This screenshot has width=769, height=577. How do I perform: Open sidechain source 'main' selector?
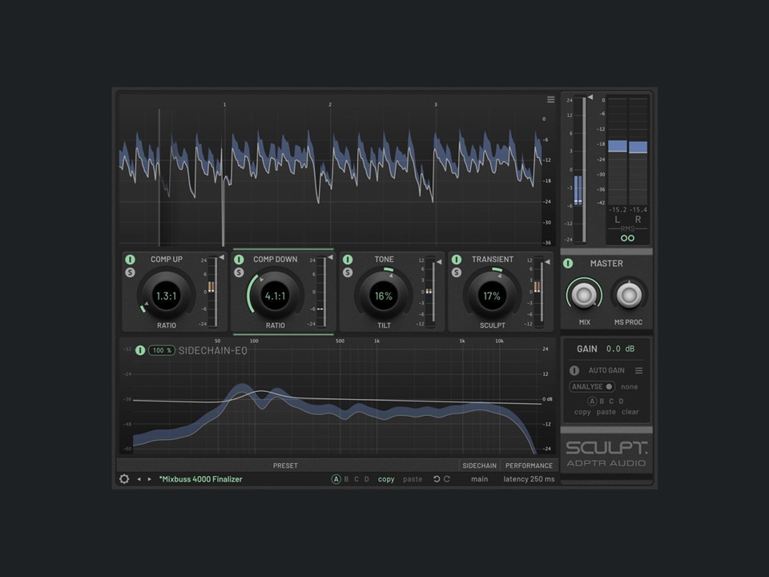(480, 479)
